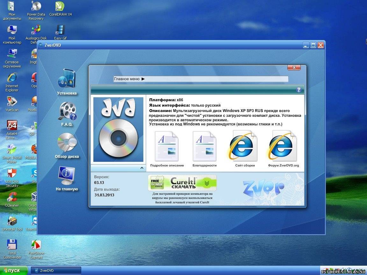Viewport: 367px width, 275px height.
Task: Click the Zver logo graphic
Action: (x=263, y=188)
